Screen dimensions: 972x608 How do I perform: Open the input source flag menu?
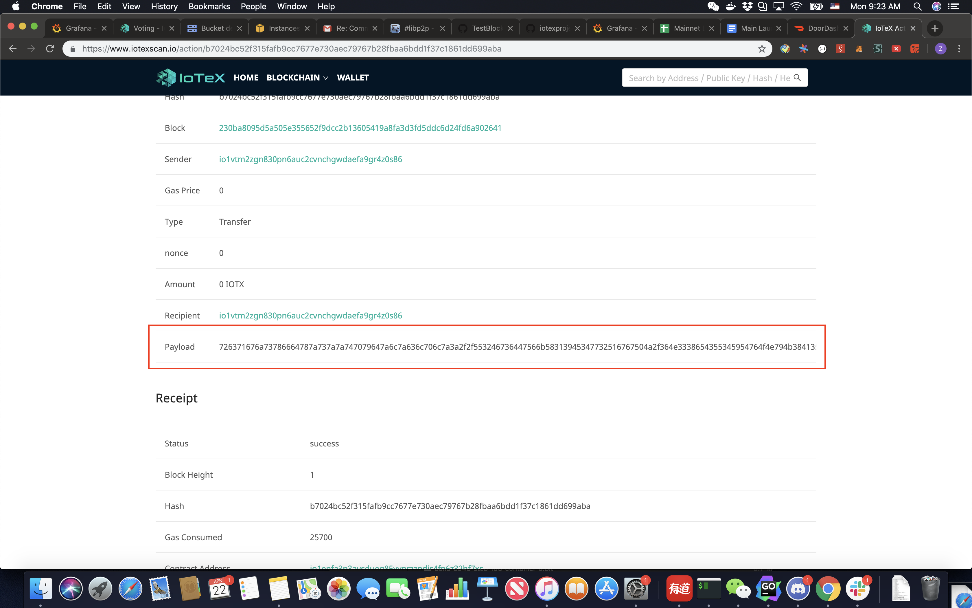point(835,6)
